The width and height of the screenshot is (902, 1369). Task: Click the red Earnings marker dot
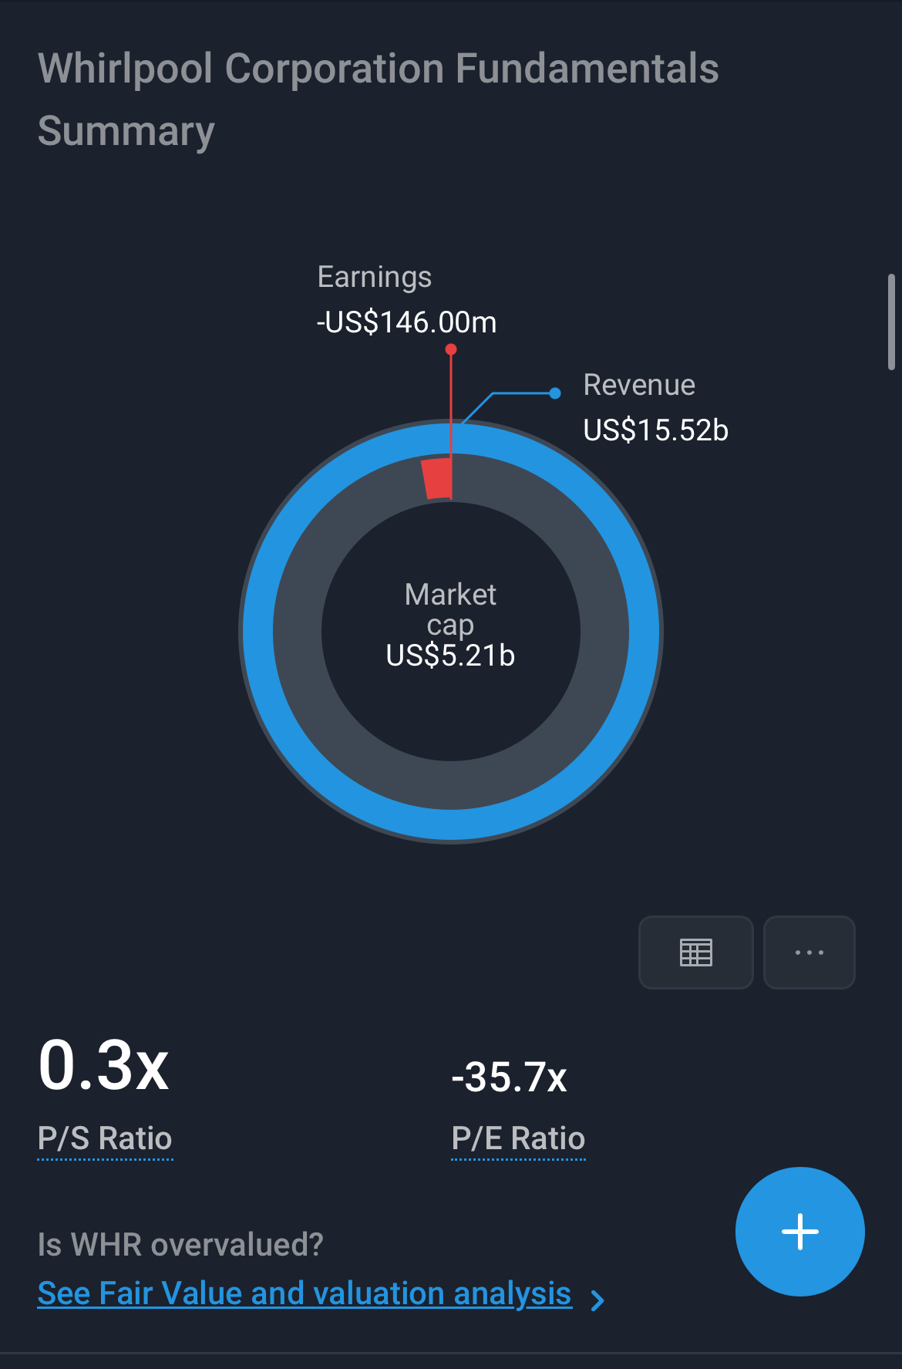451,349
